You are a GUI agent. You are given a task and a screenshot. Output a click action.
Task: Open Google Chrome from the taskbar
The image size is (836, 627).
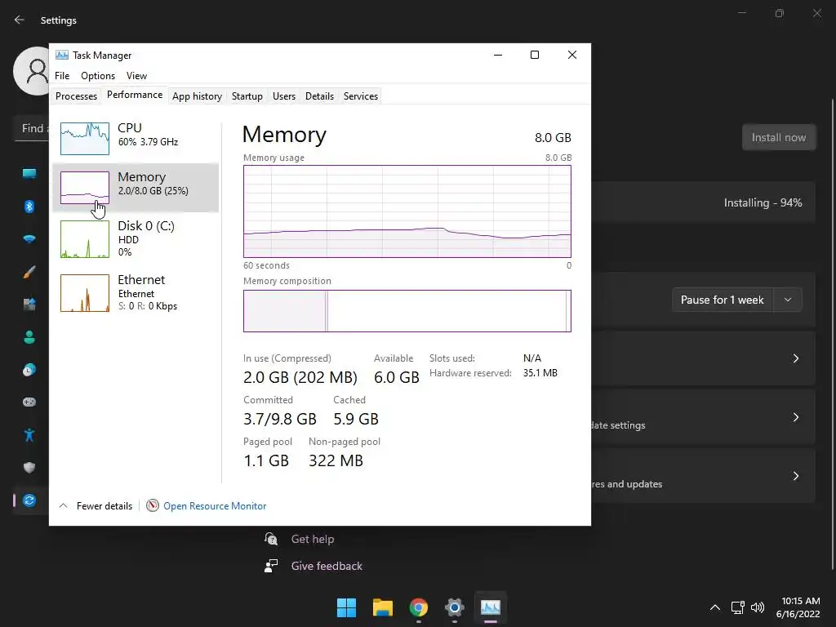click(419, 607)
